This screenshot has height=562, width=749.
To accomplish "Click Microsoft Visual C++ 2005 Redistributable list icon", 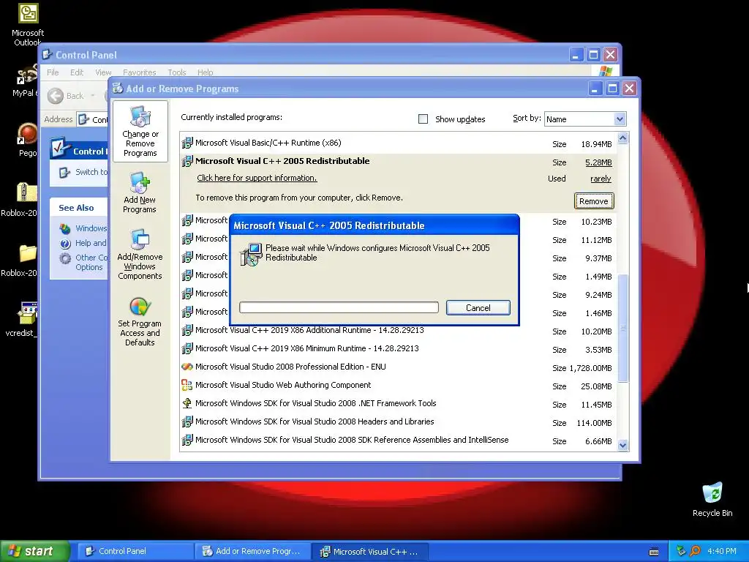I will coord(187,161).
